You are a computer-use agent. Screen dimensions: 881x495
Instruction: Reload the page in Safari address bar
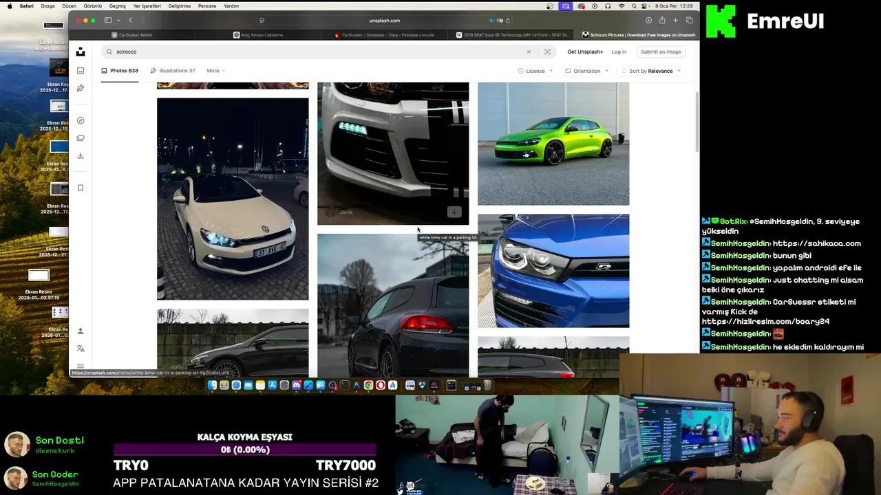coord(509,21)
